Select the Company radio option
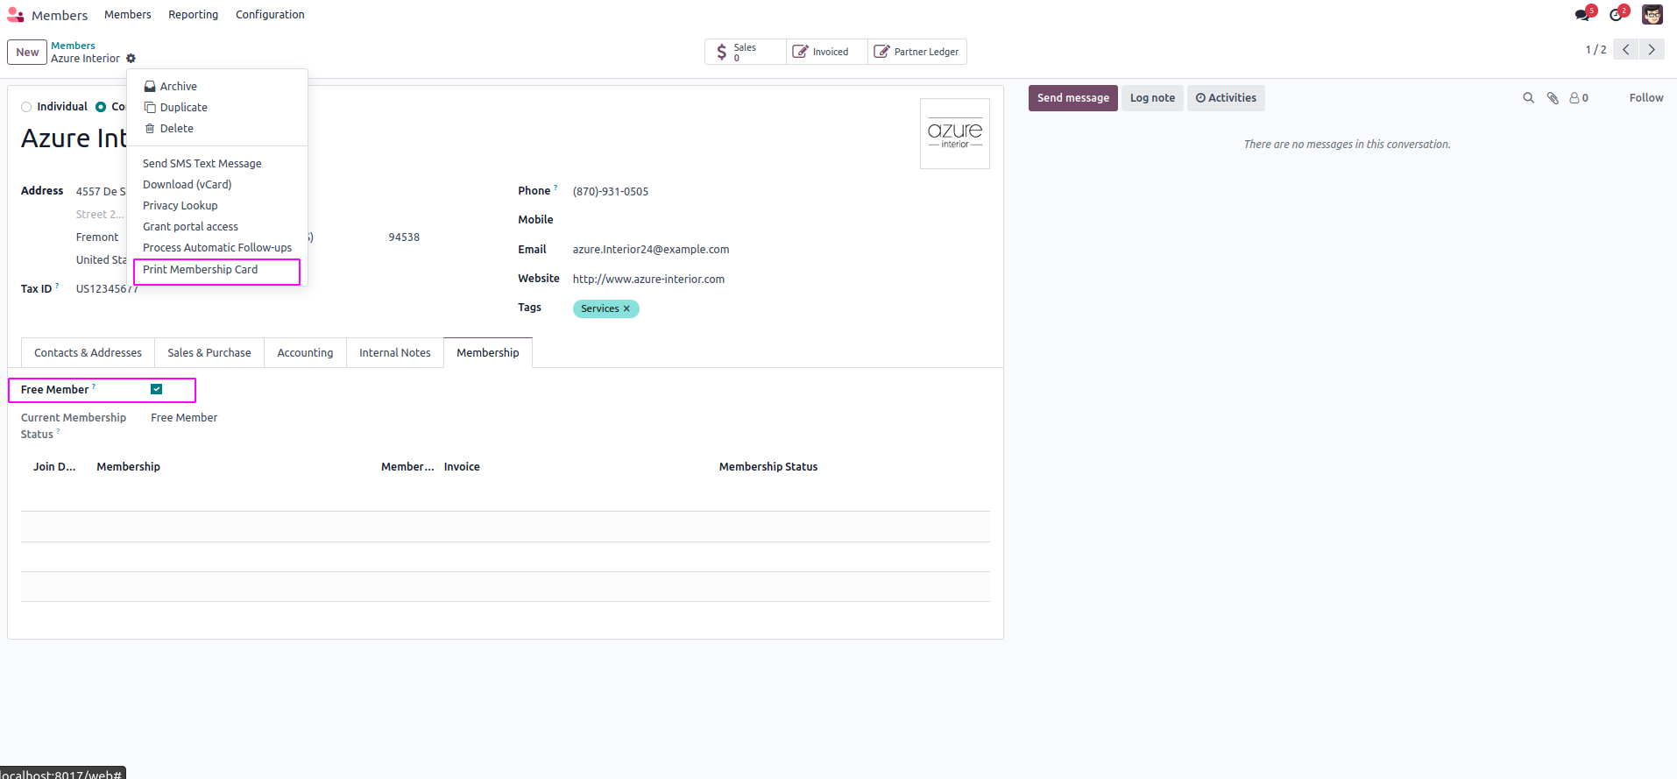Image resolution: width=1677 pixels, height=779 pixels. (101, 107)
